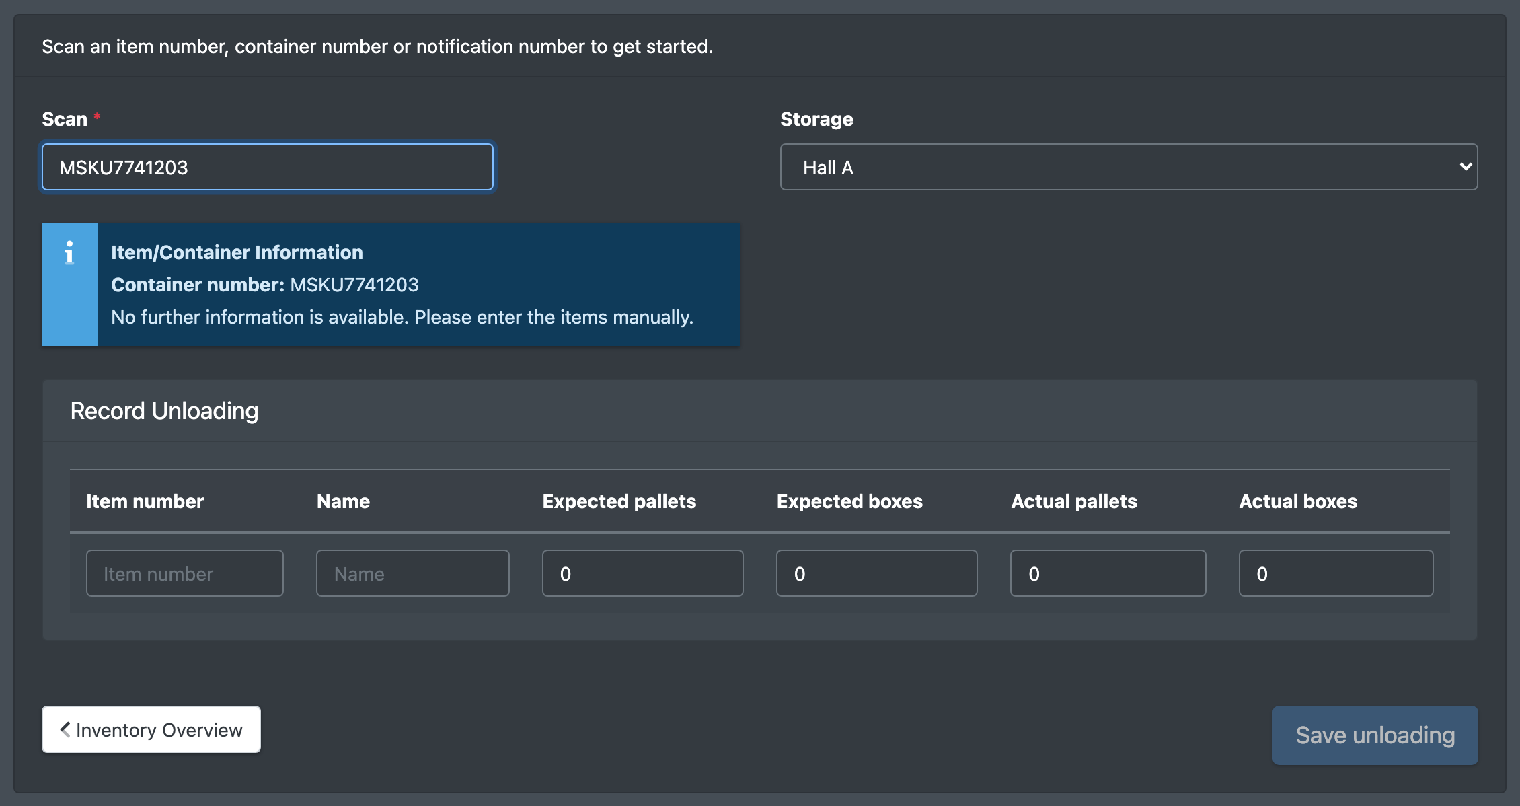This screenshot has width=1520, height=806.
Task: Select the Expected pallets value field
Action: pyautogui.click(x=643, y=573)
